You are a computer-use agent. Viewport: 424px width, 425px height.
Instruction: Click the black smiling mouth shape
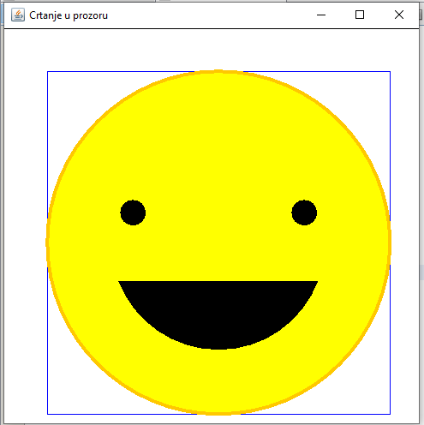pyautogui.click(x=218, y=311)
